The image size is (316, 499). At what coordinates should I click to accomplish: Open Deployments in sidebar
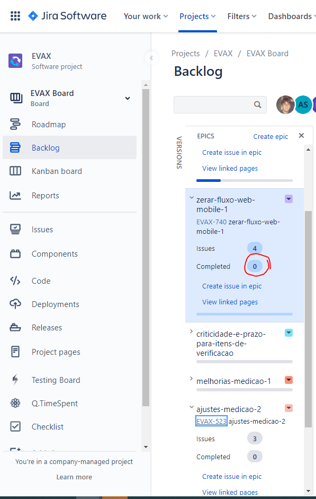55,304
